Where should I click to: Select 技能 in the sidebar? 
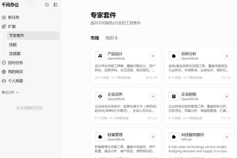point(13,45)
